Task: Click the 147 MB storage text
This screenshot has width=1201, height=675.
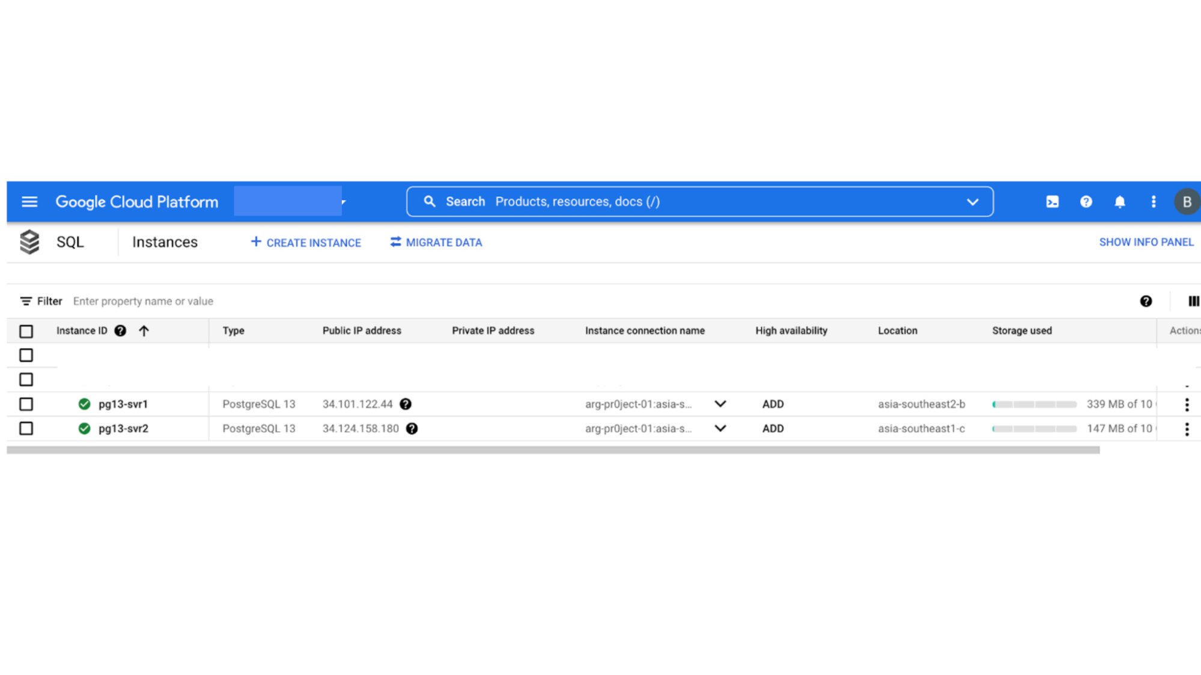Action: click(x=1120, y=429)
